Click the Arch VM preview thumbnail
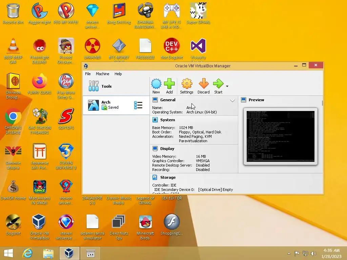The height and width of the screenshot is (260, 347). pos(280,136)
